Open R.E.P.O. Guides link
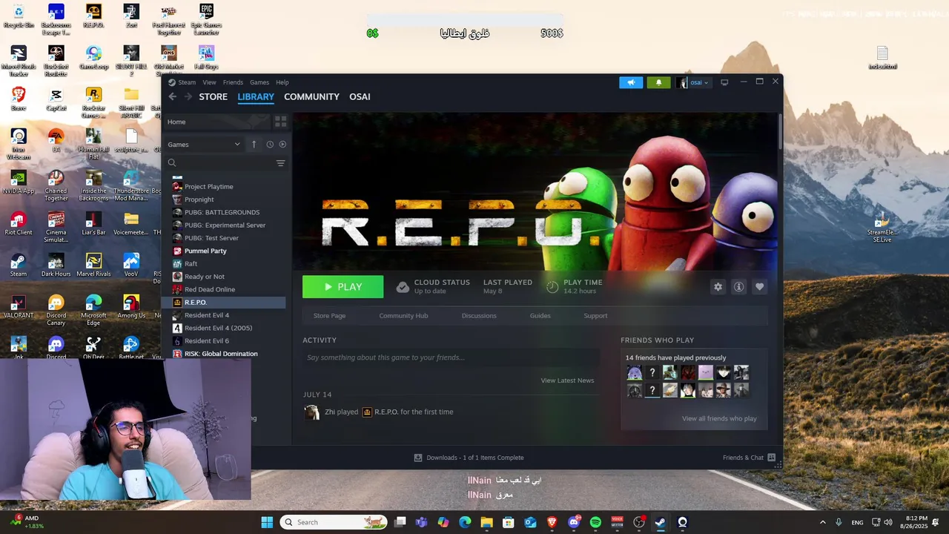Screen dimensions: 949x534 (540, 316)
